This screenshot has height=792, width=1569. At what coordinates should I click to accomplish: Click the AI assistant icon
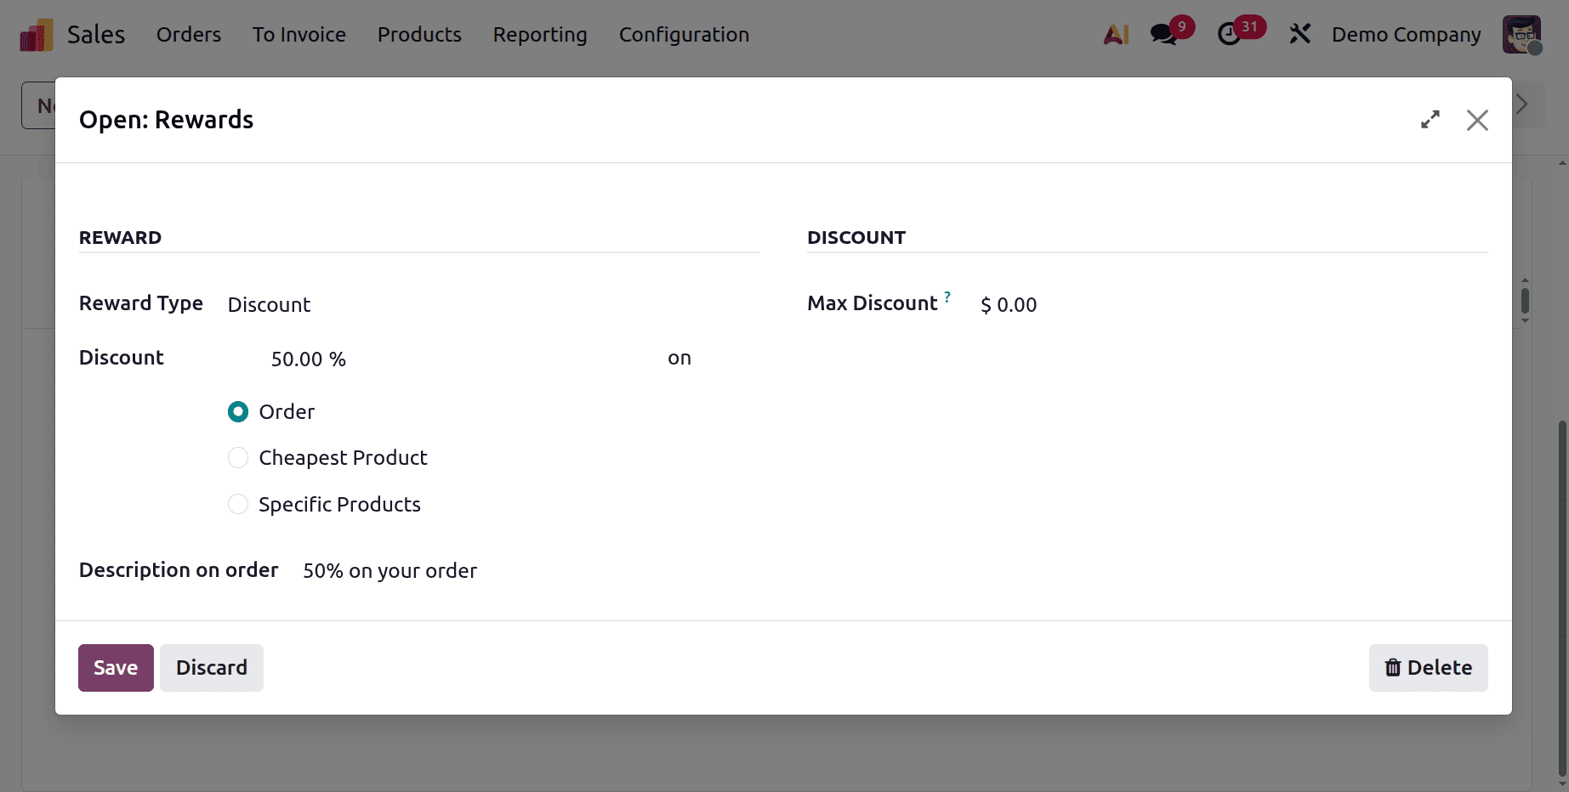pos(1116,34)
